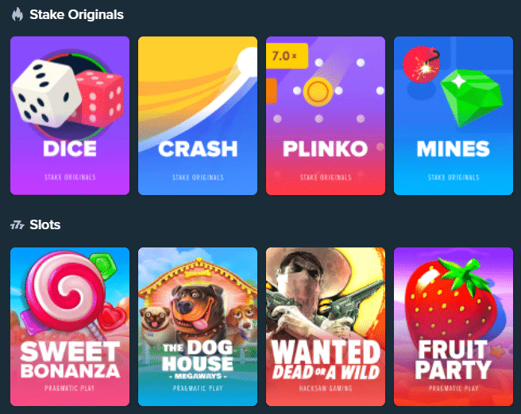This screenshot has height=414, width=521.
Task: Open The Dog House Megaways slot
Action: pyautogui.click(x=198, y=327)
